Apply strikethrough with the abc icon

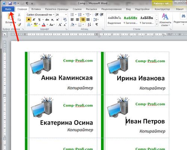pyautogui.click(x=47, y=19)
